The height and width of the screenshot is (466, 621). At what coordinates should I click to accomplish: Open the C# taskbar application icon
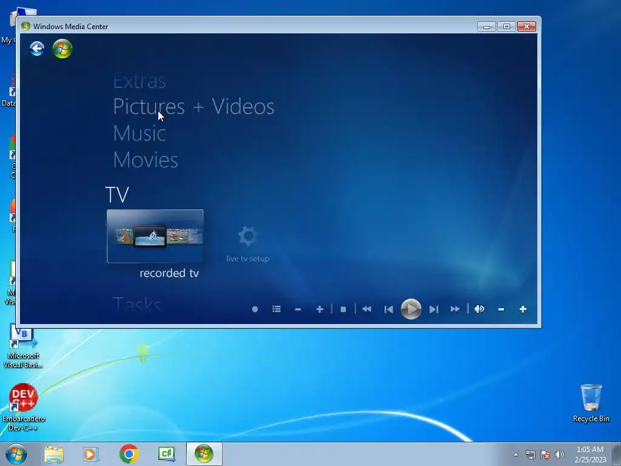166,454
